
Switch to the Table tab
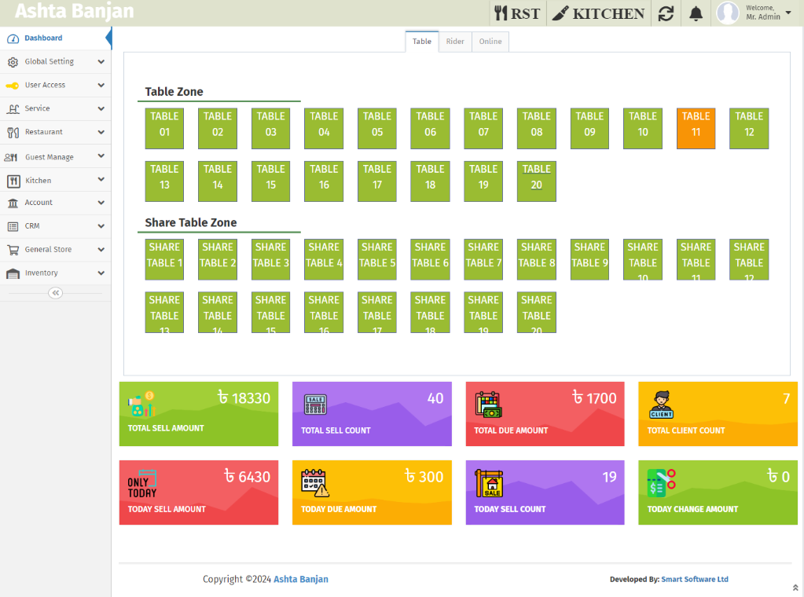(422, 42)
